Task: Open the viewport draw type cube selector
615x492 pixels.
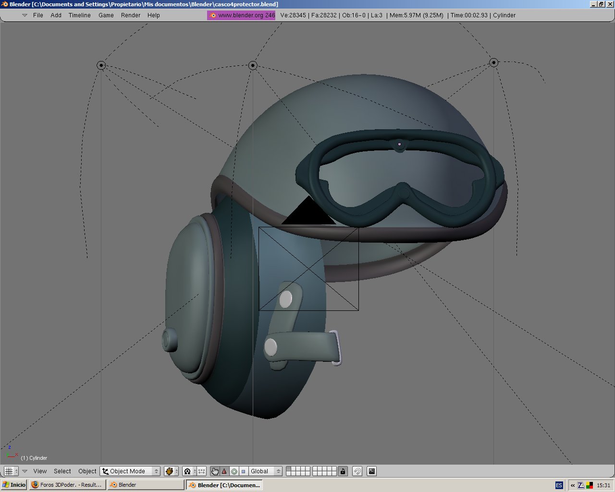Action: click(x=171, y=471)
